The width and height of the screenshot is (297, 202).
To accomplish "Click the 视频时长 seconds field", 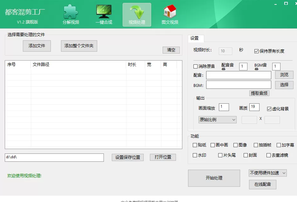I will 226,51.
